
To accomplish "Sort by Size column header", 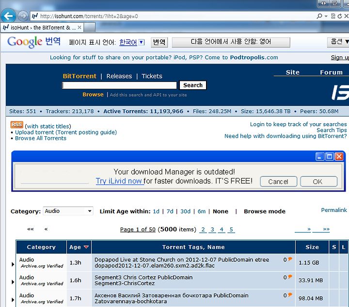I will pos(312,247).
